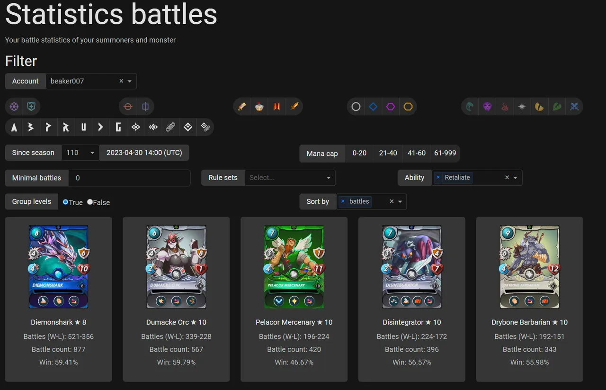Click the season date 2023-04-30 14:00 (UTC)
The image size is (606, 390).
tap(144, 153)
